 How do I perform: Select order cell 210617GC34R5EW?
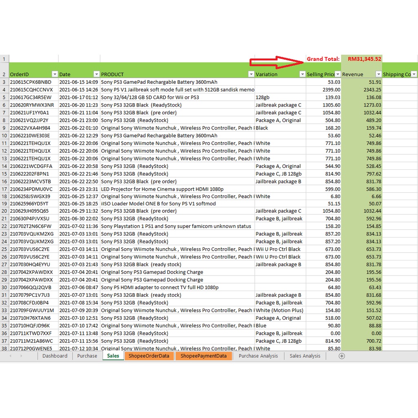(33, 97)
